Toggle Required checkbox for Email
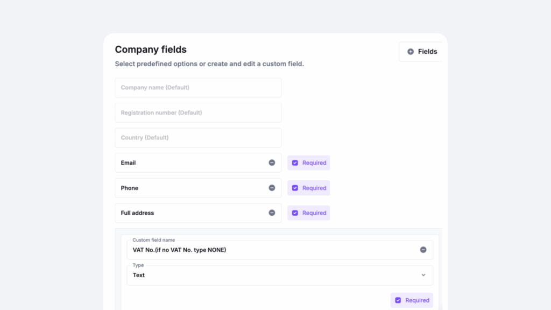551x310 pixels. [295, 163]
